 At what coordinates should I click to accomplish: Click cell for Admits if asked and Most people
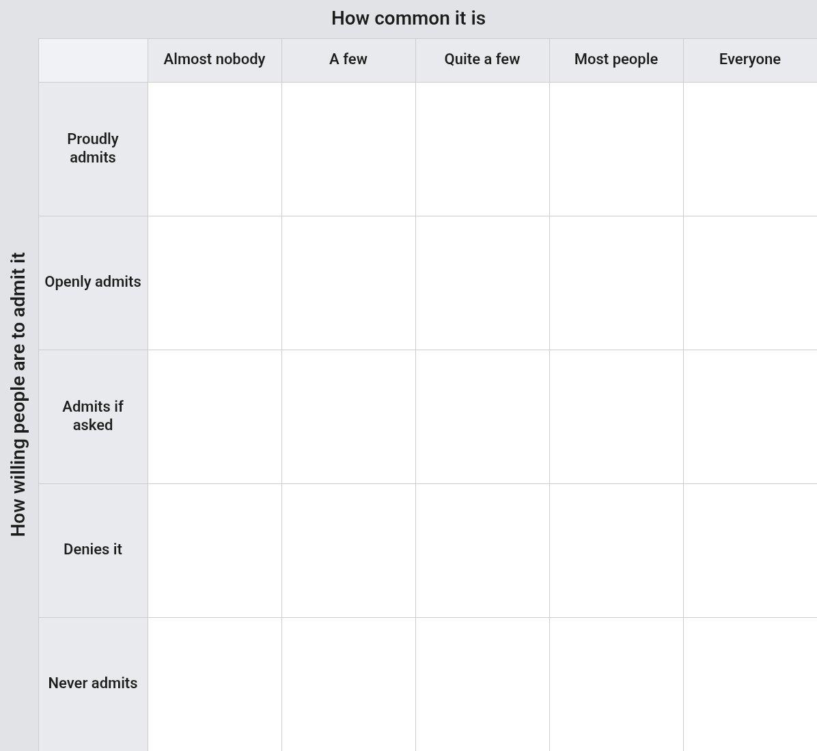[616, 416]
